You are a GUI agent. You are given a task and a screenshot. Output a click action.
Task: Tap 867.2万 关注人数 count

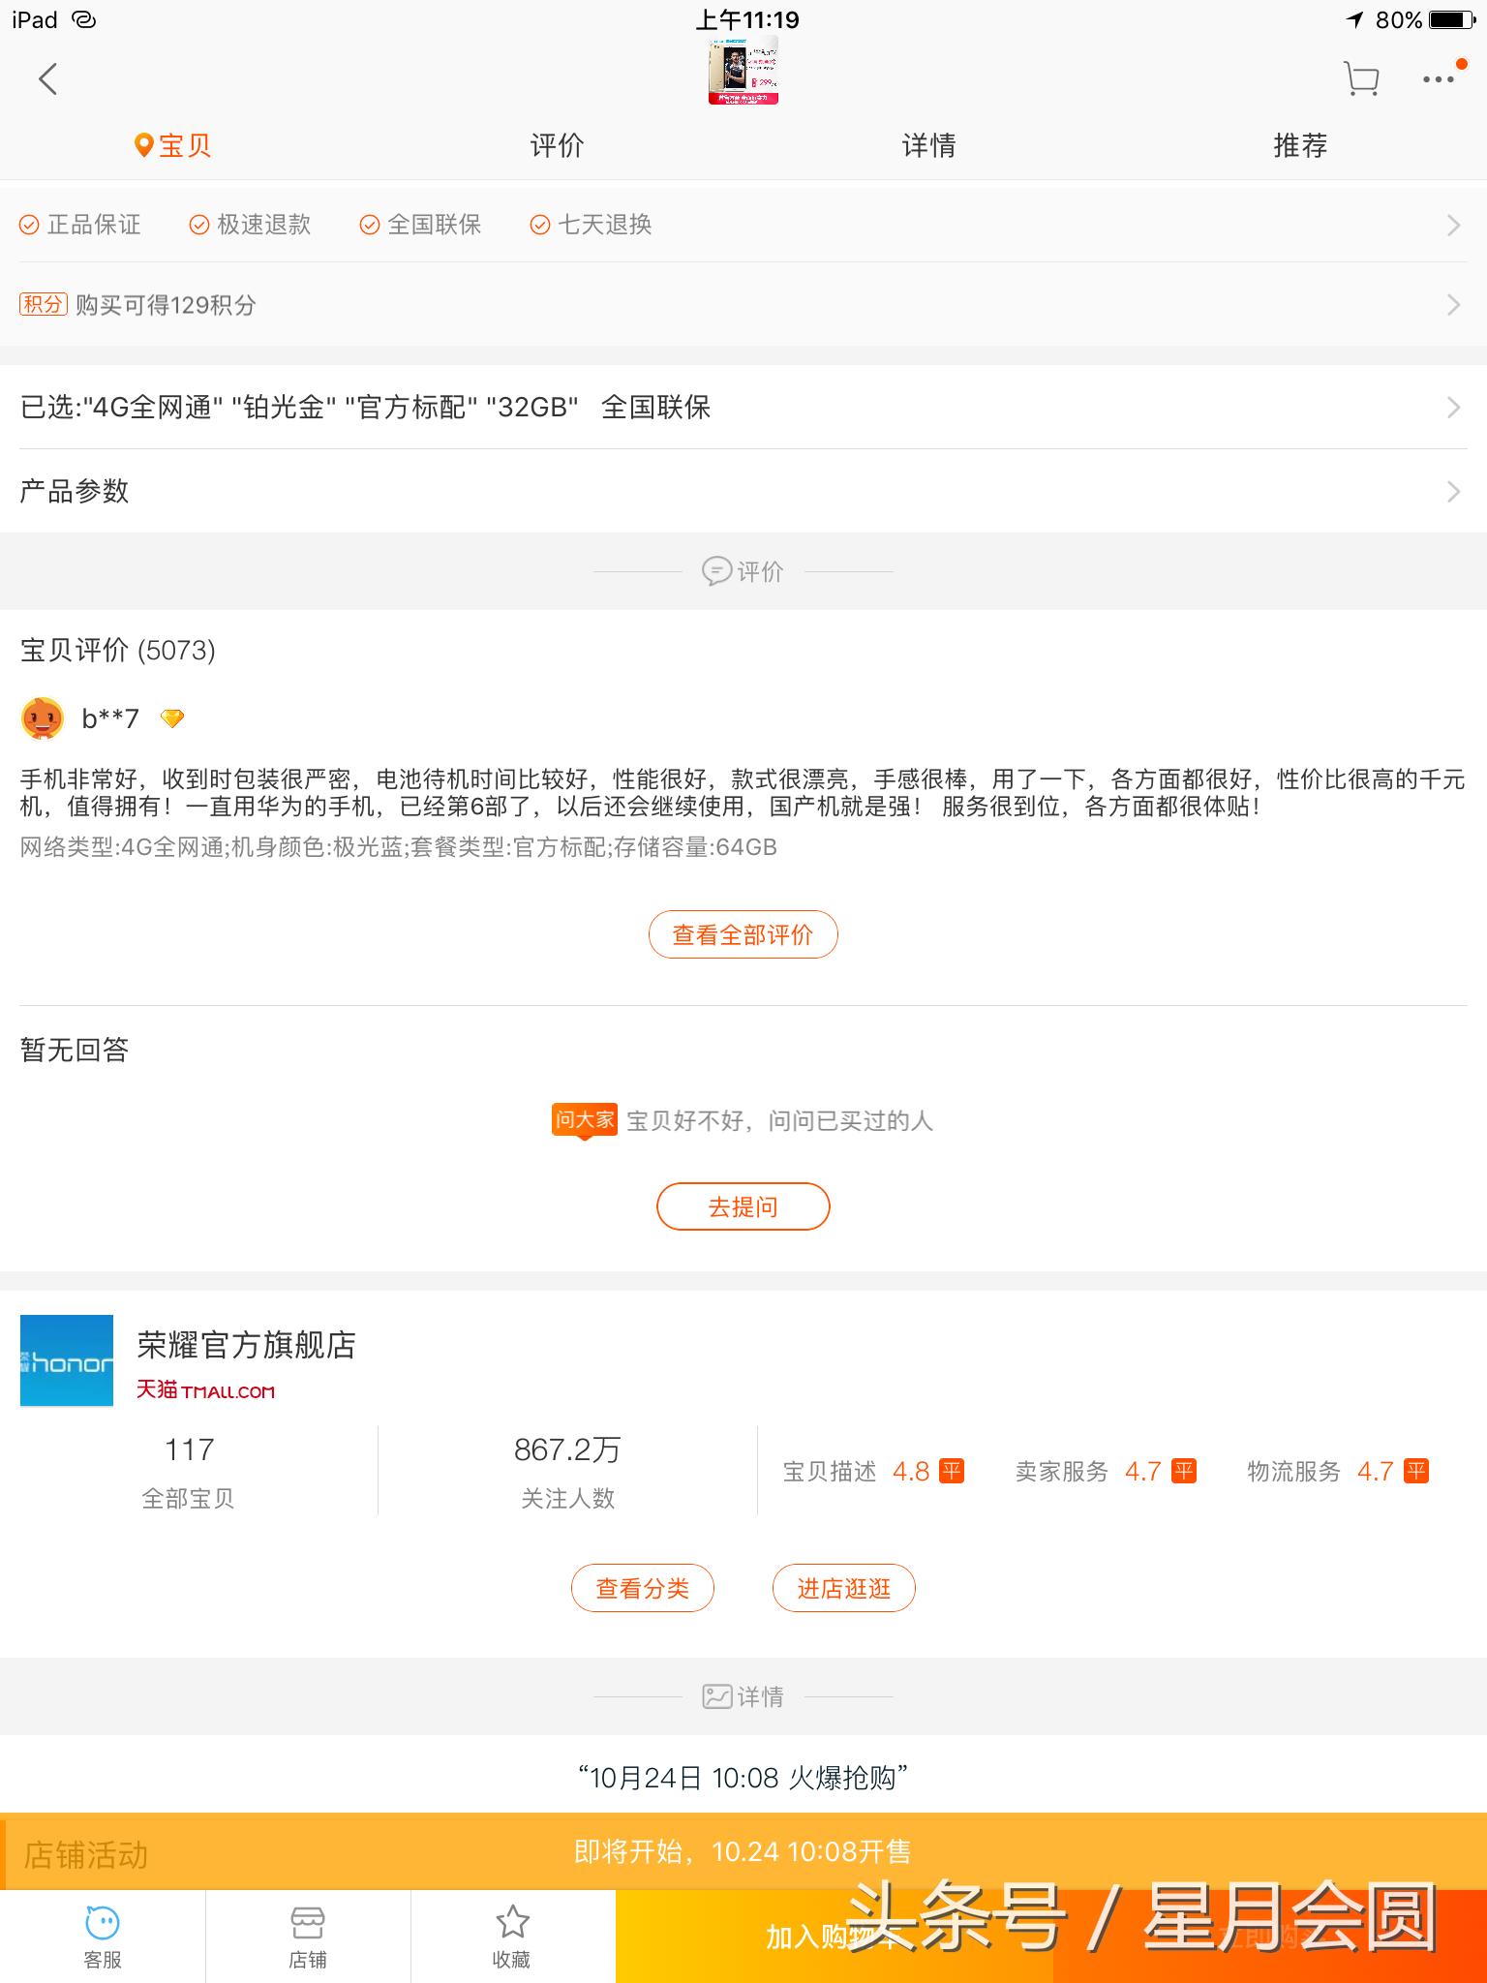568,1472
